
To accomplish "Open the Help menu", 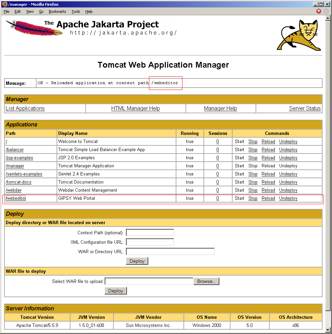I will (89, 11).
